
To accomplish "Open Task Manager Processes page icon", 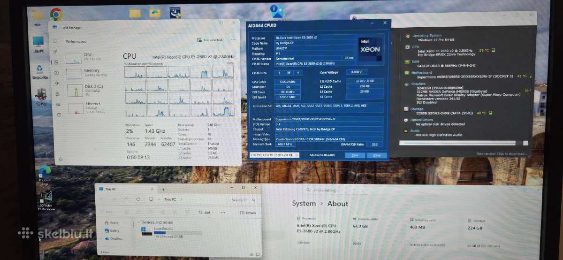I will click(x=56, y=52).
